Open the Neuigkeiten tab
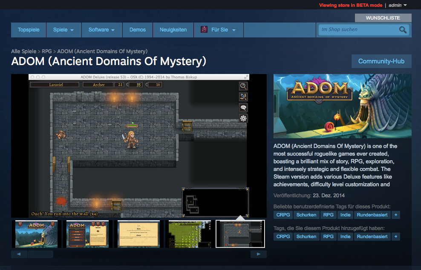 [173, 30]
